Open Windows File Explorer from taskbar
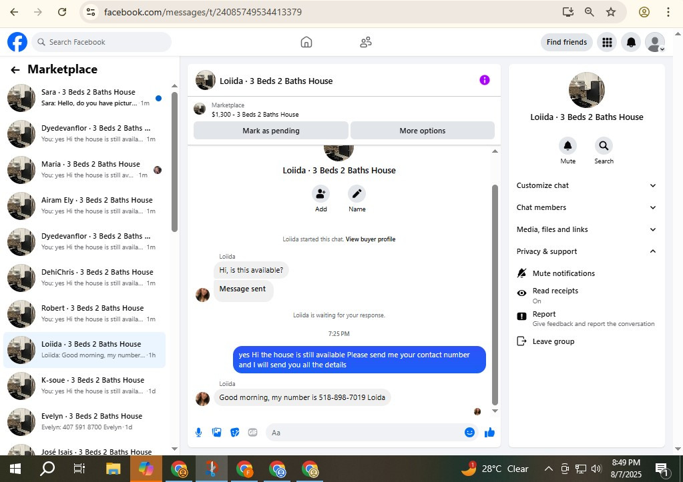The width and height of the screenshot is (683, 482). (x=113, y=469)
